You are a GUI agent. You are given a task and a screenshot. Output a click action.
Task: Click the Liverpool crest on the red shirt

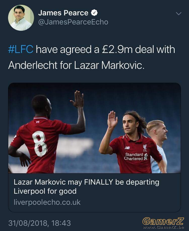tap(145, 148)
